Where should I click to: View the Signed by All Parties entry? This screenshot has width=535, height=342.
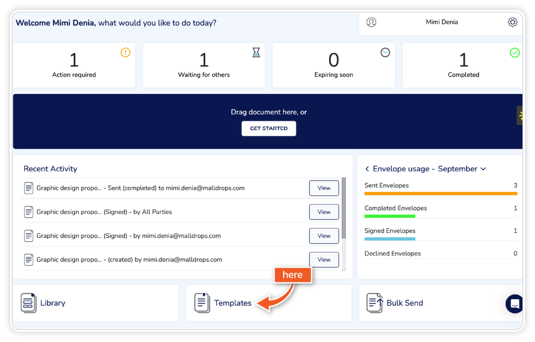[x=324, y=212]
